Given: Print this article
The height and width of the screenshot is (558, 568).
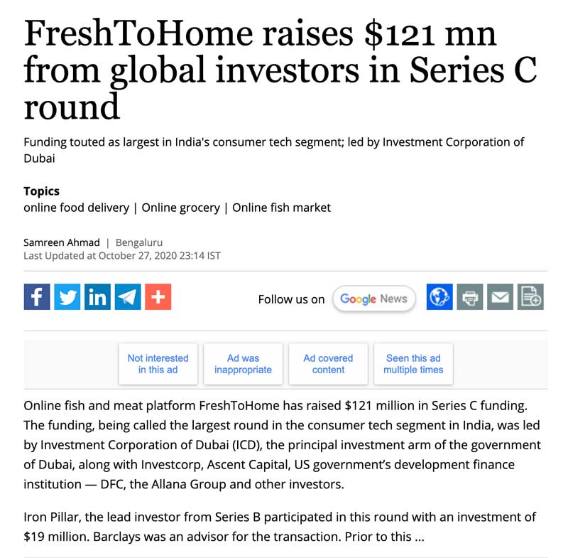Looking at the screenshot, I should (x=469, y=296).
